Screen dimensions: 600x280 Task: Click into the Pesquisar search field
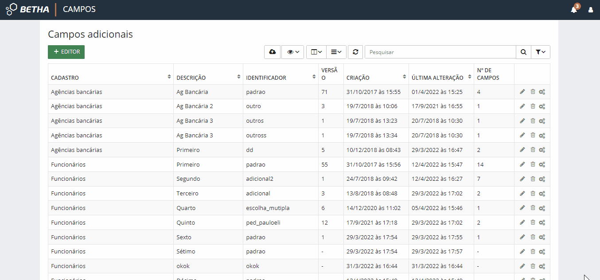click(440, 52)
